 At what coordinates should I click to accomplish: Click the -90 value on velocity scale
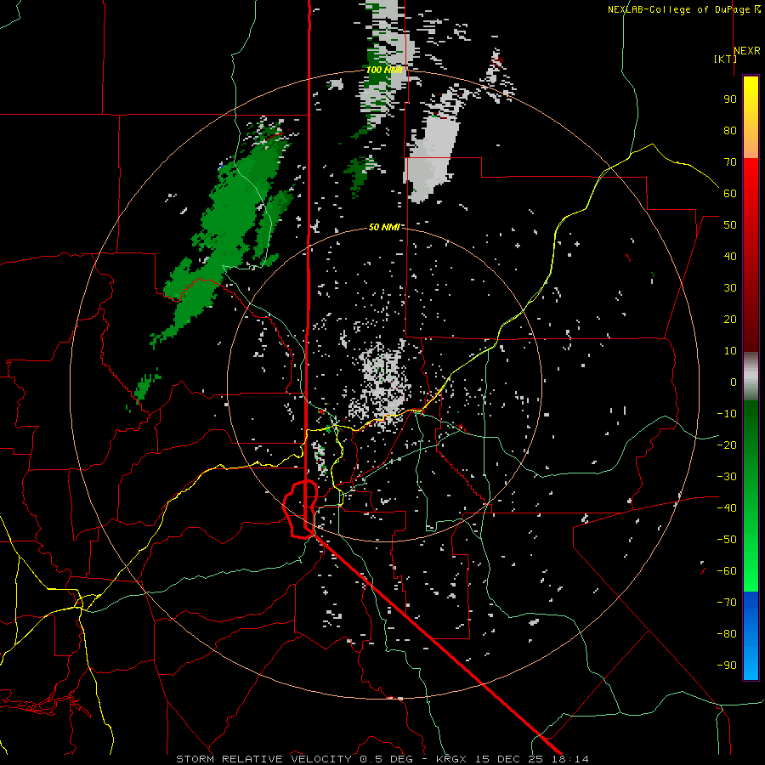click(727, 666)
